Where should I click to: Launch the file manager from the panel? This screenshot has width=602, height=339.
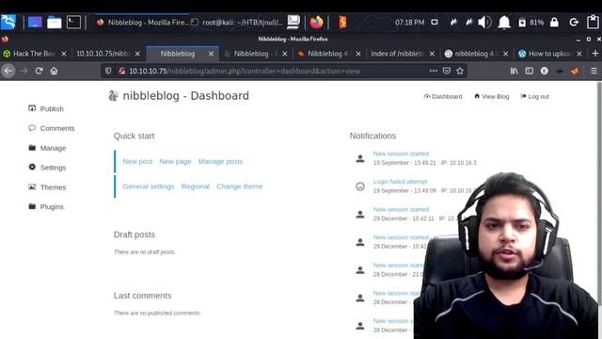tap(55, 23)
